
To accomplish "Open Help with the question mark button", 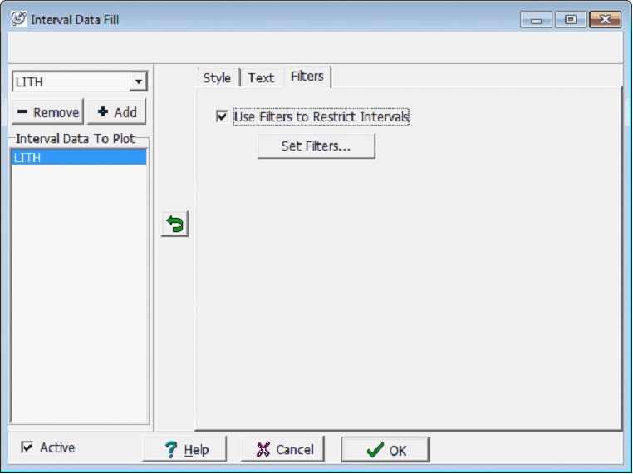I will click(x=185, y=449).
